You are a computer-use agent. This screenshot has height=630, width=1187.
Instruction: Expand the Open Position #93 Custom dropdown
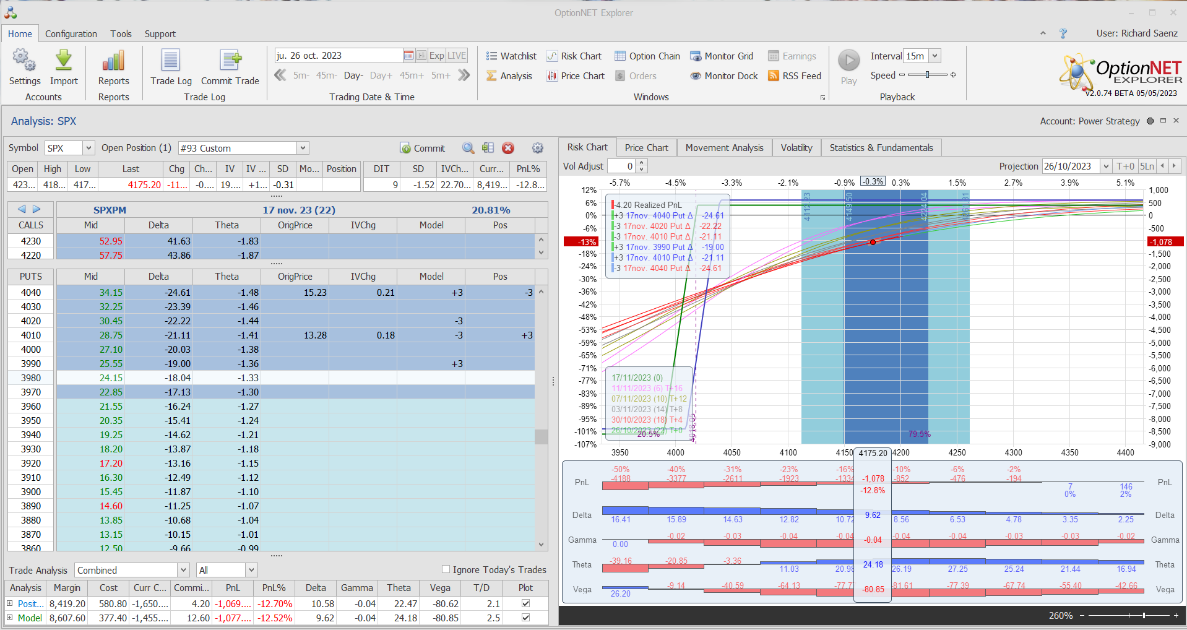303,149
